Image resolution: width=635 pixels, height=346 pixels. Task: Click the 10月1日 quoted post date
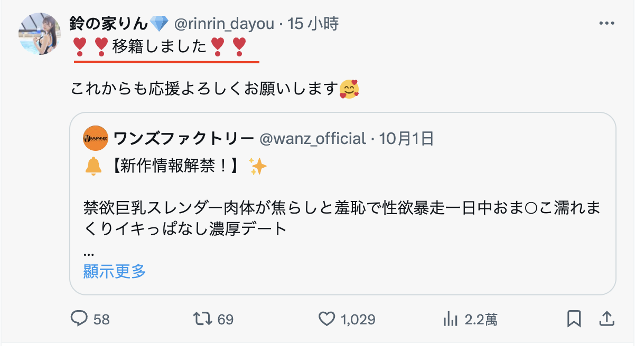pyautogui.click(x=406, y=139)
